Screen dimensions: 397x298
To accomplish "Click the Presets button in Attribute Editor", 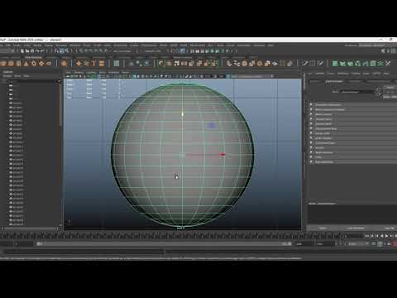I will [391, 92].
